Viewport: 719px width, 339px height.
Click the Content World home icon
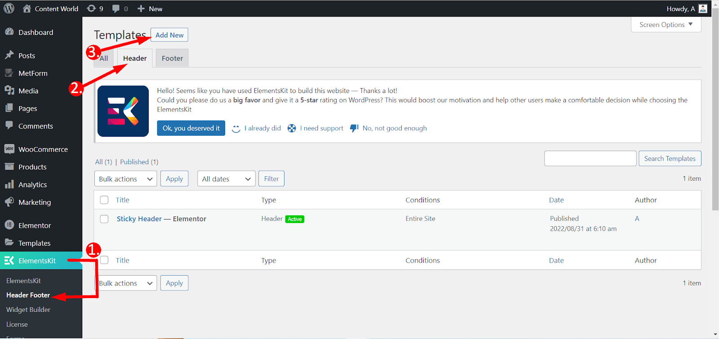(27, 9)
